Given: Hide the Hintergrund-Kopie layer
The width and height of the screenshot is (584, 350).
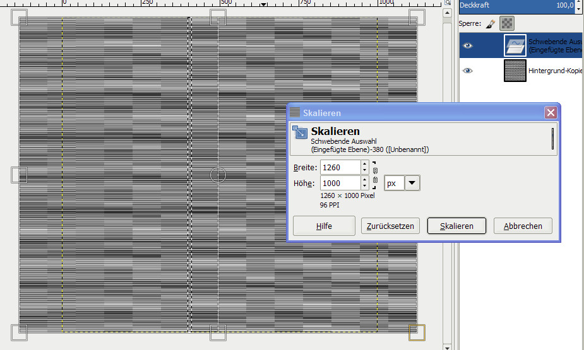Looking at the screenshot, I should [x=467, y=71].
